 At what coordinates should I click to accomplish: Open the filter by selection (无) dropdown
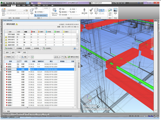point(57,57)
